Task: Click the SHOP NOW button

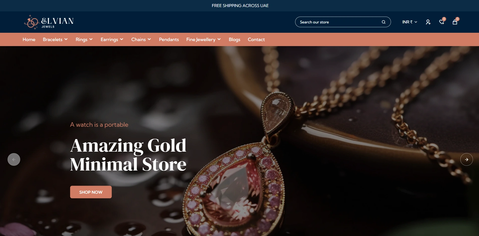Action: click(x=91, y=192)
